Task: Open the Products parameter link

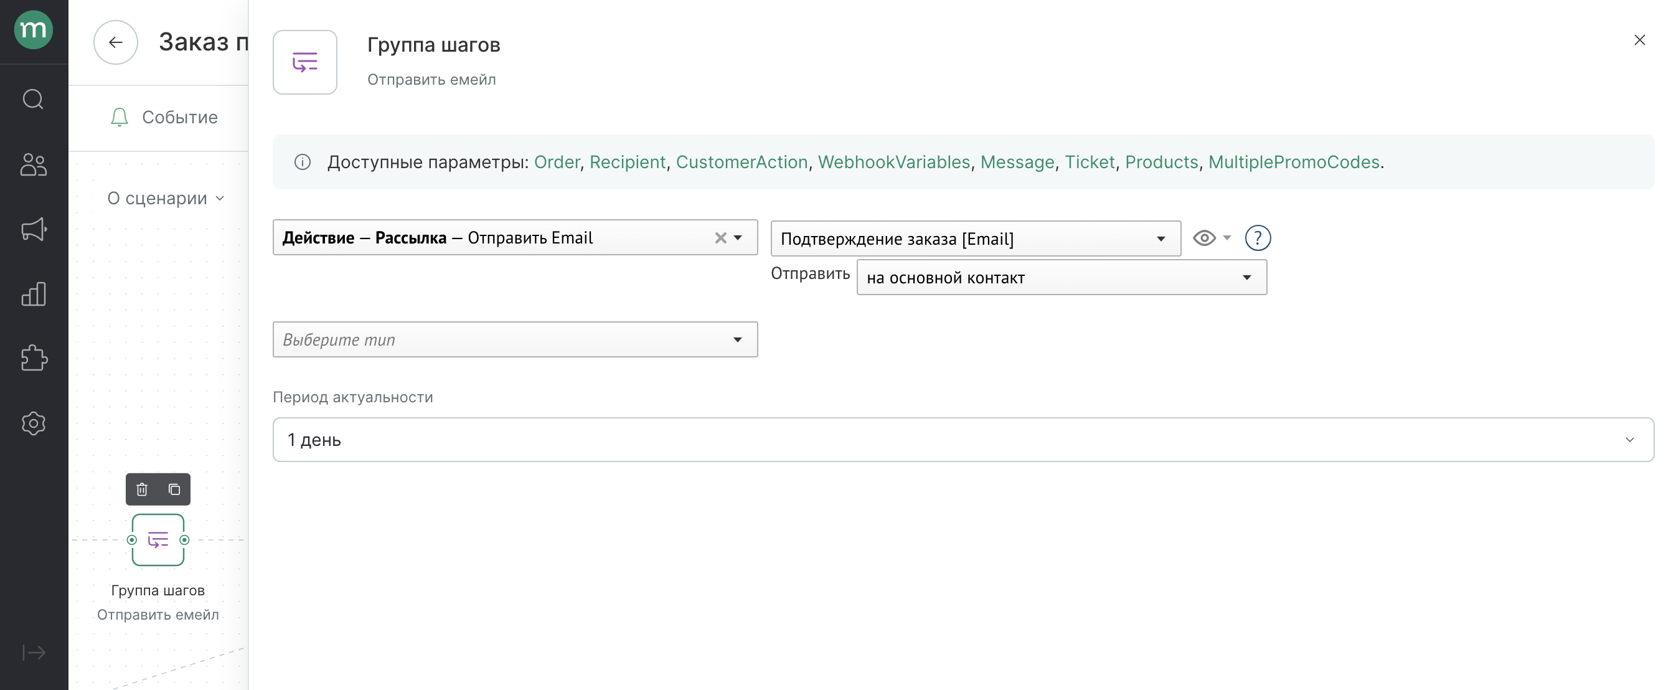Action: (1161, 162)
